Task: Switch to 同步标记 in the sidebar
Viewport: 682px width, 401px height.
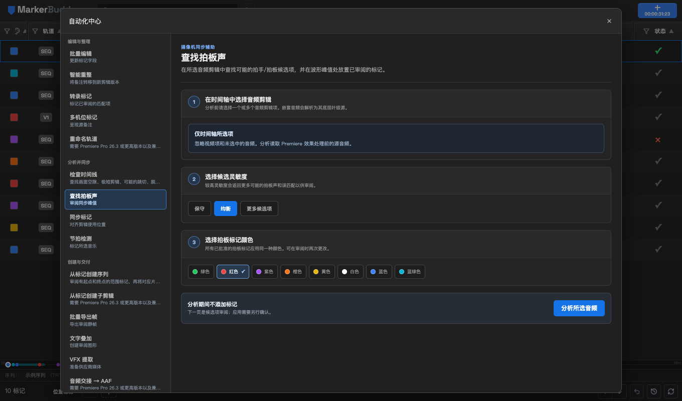Action: coord(115,221)
